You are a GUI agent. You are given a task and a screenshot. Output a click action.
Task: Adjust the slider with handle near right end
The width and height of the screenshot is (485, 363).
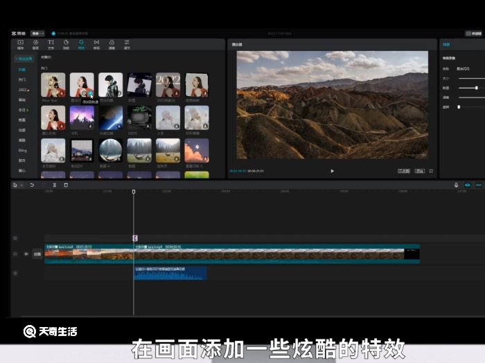pyautogui.click(x=477, y=88)
